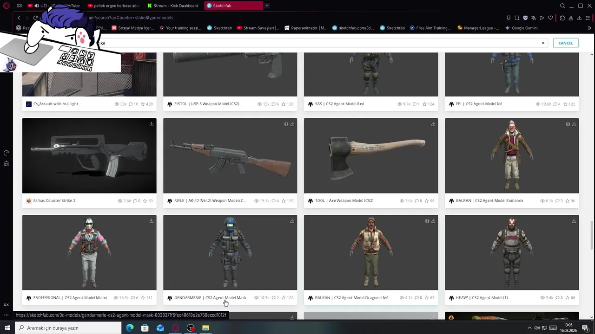Image resolution: width=595 pixels, height=334 pixels.
Task: Open Stream Savaşları bookmark
Action: click(258, 28)
